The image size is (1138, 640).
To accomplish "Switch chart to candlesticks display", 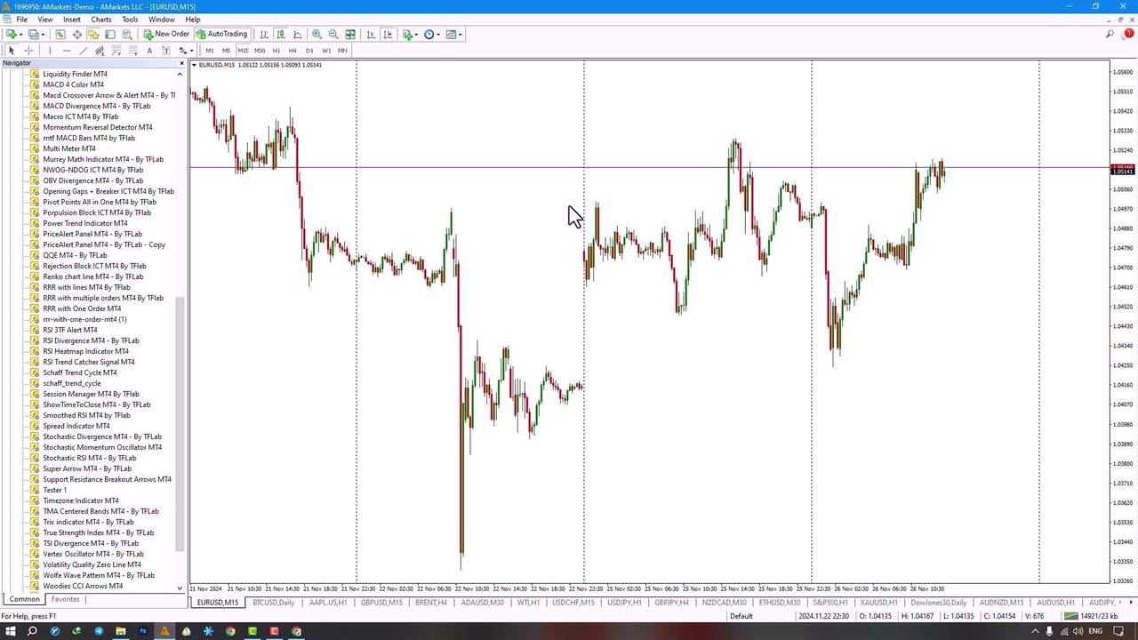I will 280,35.
